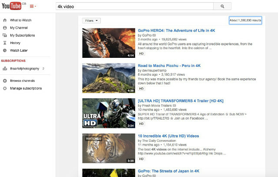Click HD badge under Transformers result
The image size is (278, 177).
click(141, 124)
